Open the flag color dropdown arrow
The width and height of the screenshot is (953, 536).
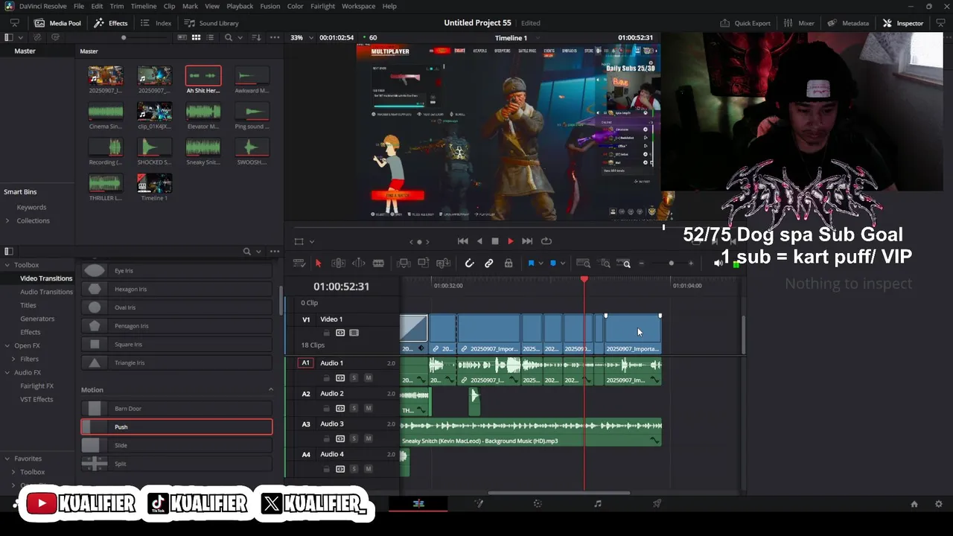(541, 264)
